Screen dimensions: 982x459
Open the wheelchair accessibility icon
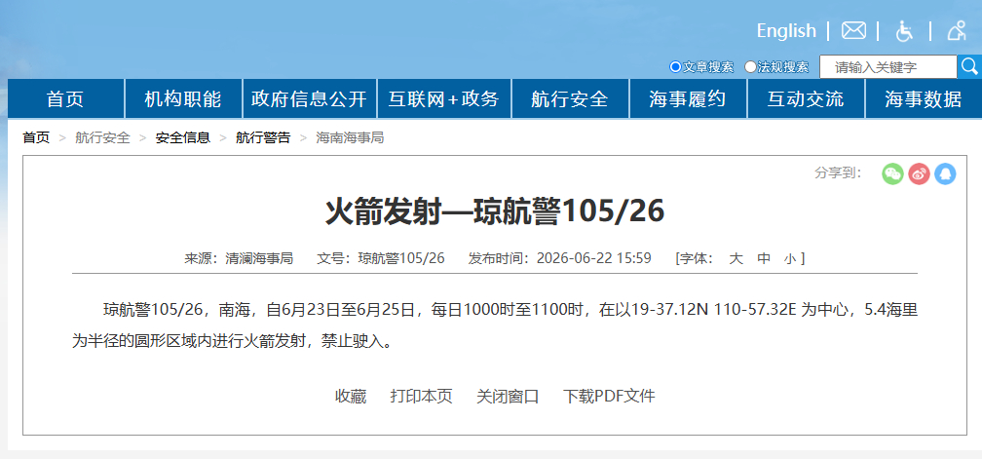[x=904, y=30]
